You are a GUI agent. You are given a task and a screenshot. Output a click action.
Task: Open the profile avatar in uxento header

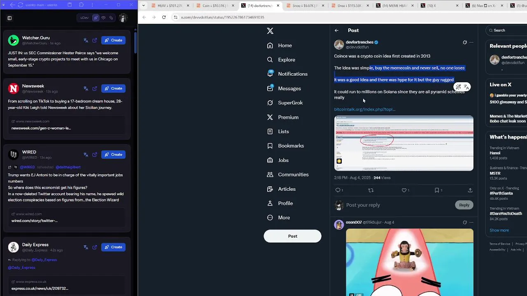pyautogui.click(x=123, y=18)
